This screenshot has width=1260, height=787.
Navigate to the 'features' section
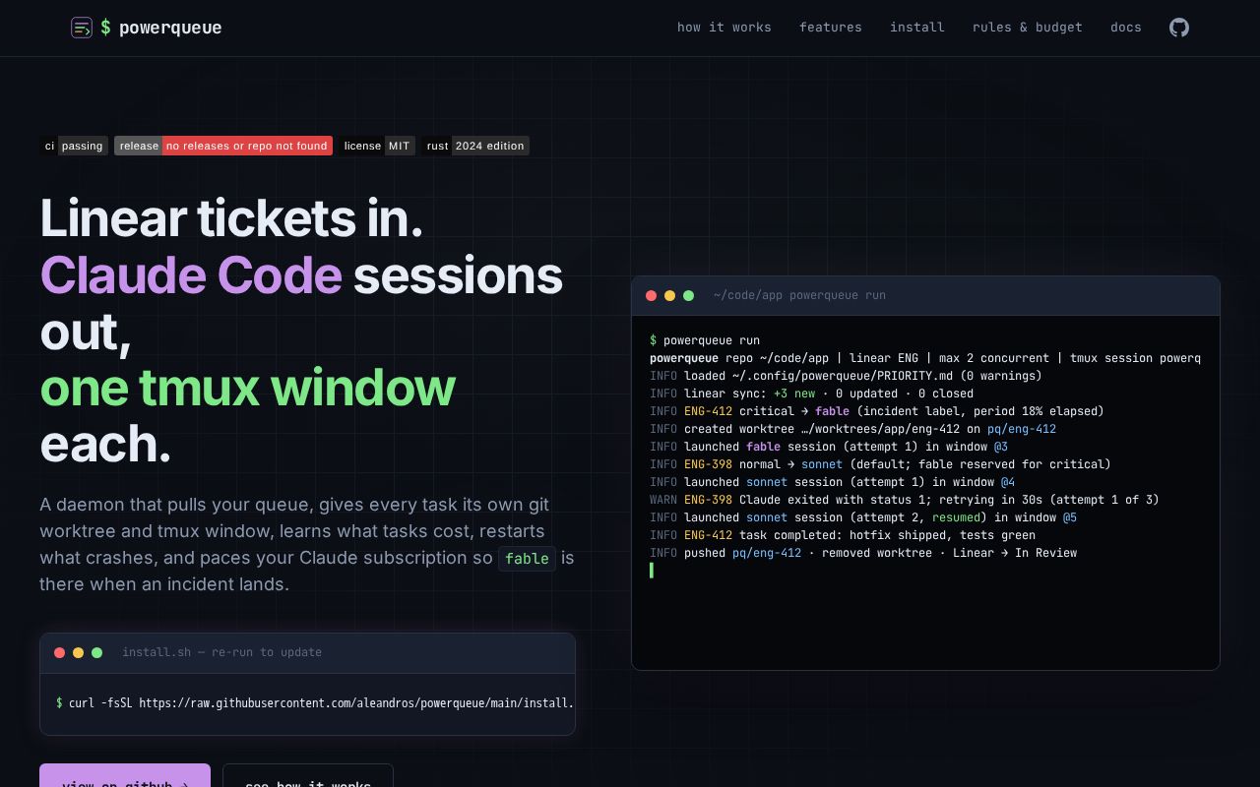point(831,28)
